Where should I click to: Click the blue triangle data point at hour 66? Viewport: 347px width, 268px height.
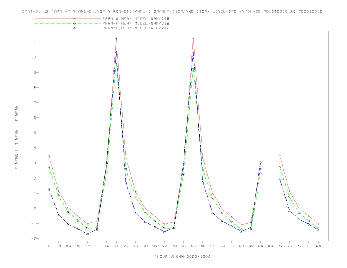[x=261, y=162]
